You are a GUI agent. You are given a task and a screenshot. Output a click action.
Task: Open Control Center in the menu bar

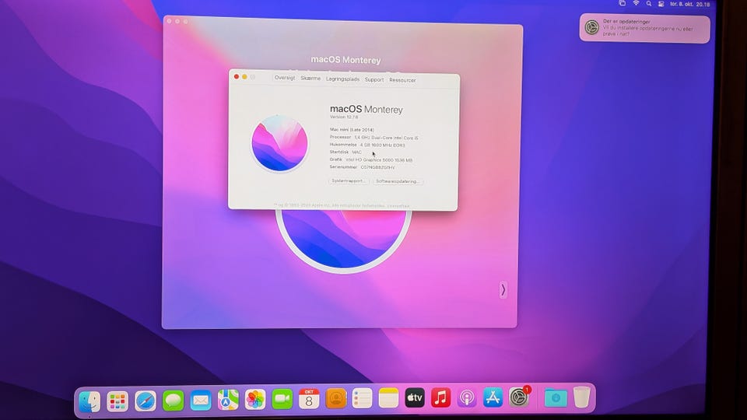pos(661,4)
